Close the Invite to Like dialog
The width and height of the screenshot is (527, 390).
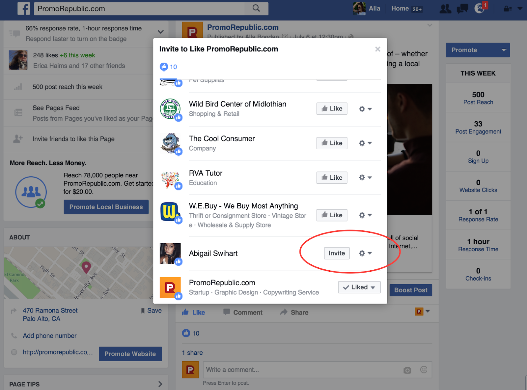[x=378, y=49]
